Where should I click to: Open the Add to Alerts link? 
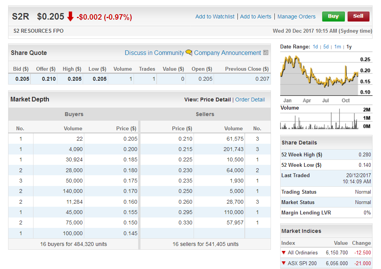pos(256,17)
